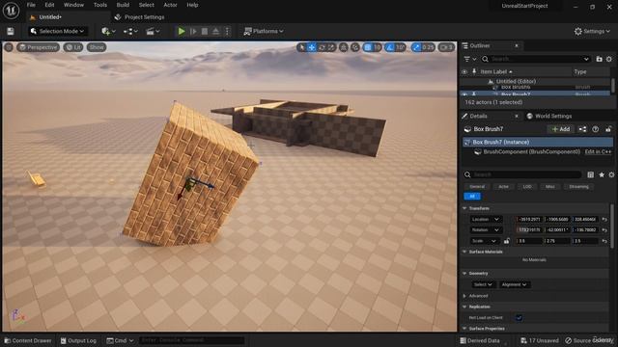This screenshot has height=347, width=618.
Task: Open the Perspective view mode dropdown
Action: click(39, 47)
